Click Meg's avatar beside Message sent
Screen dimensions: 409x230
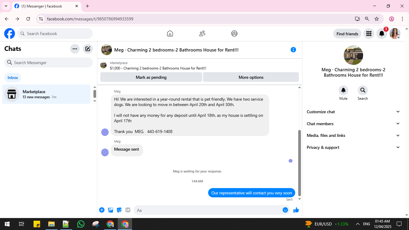click(x=105, y=152)
